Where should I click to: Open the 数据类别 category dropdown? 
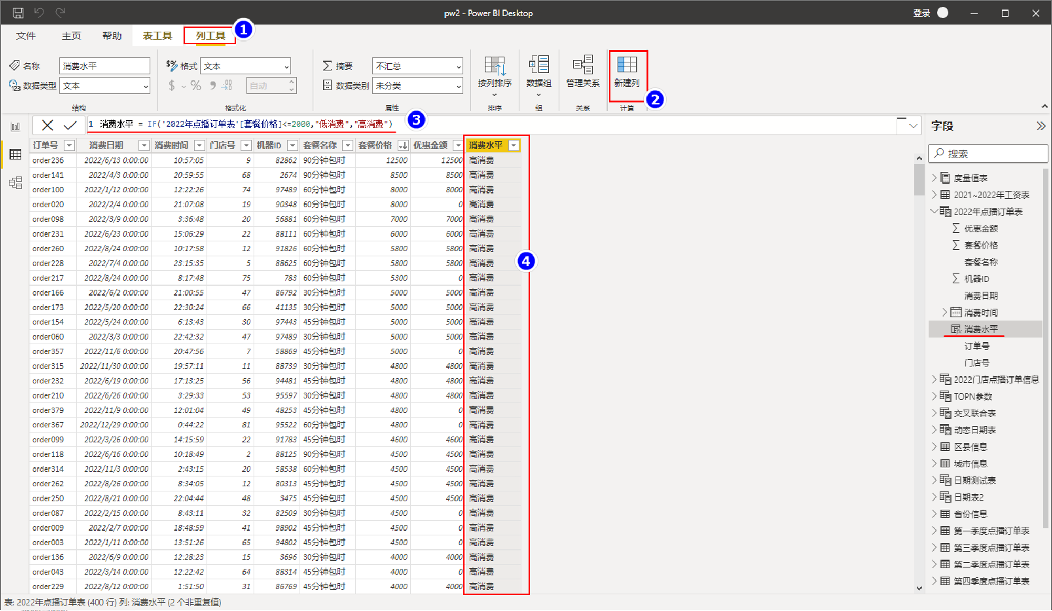coord(418,86)
